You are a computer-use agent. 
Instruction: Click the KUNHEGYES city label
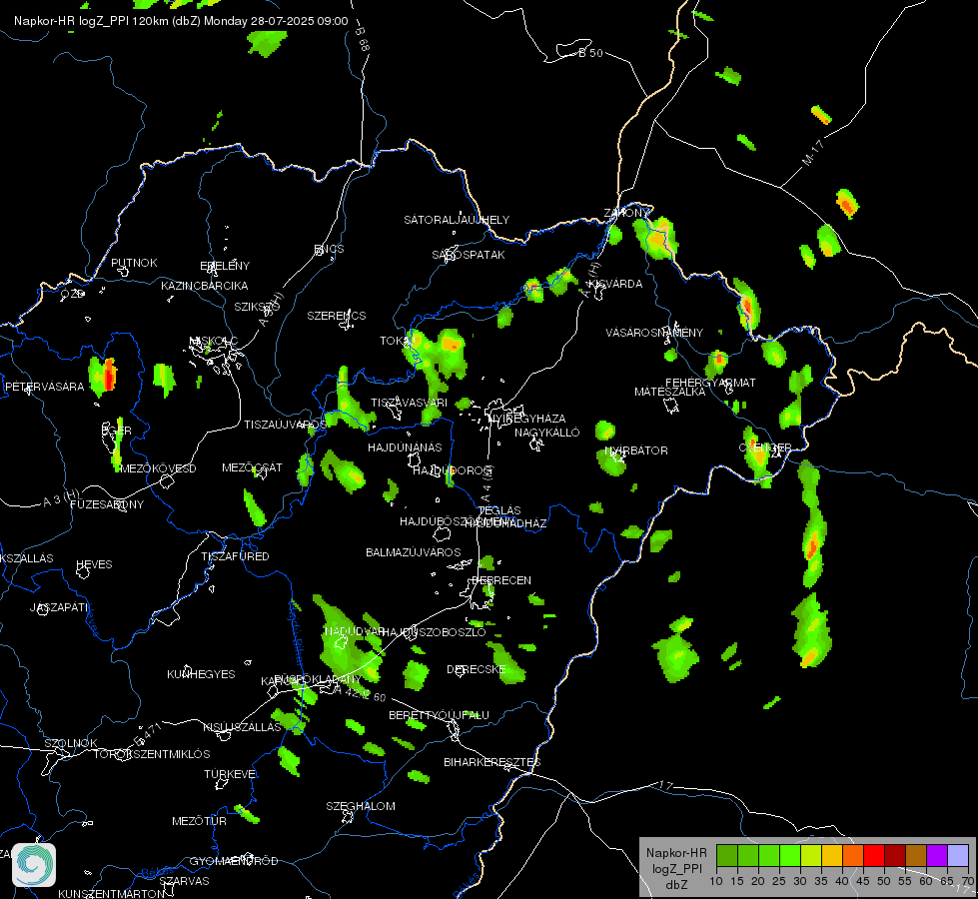point(201,674)
